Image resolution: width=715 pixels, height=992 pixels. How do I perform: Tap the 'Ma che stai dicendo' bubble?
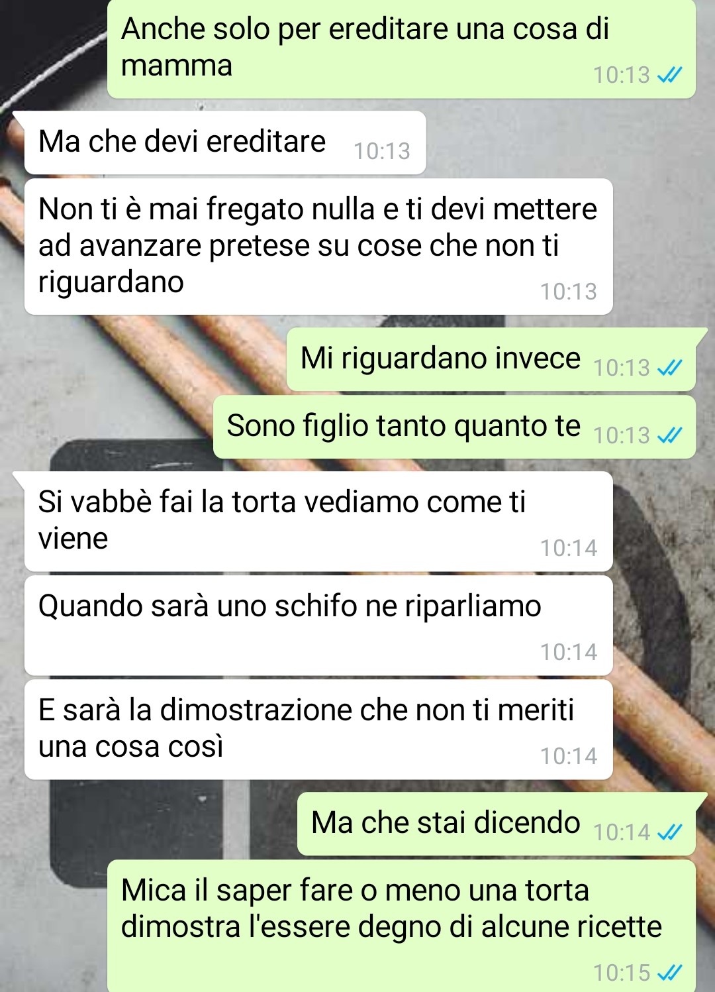pos(497,824)
